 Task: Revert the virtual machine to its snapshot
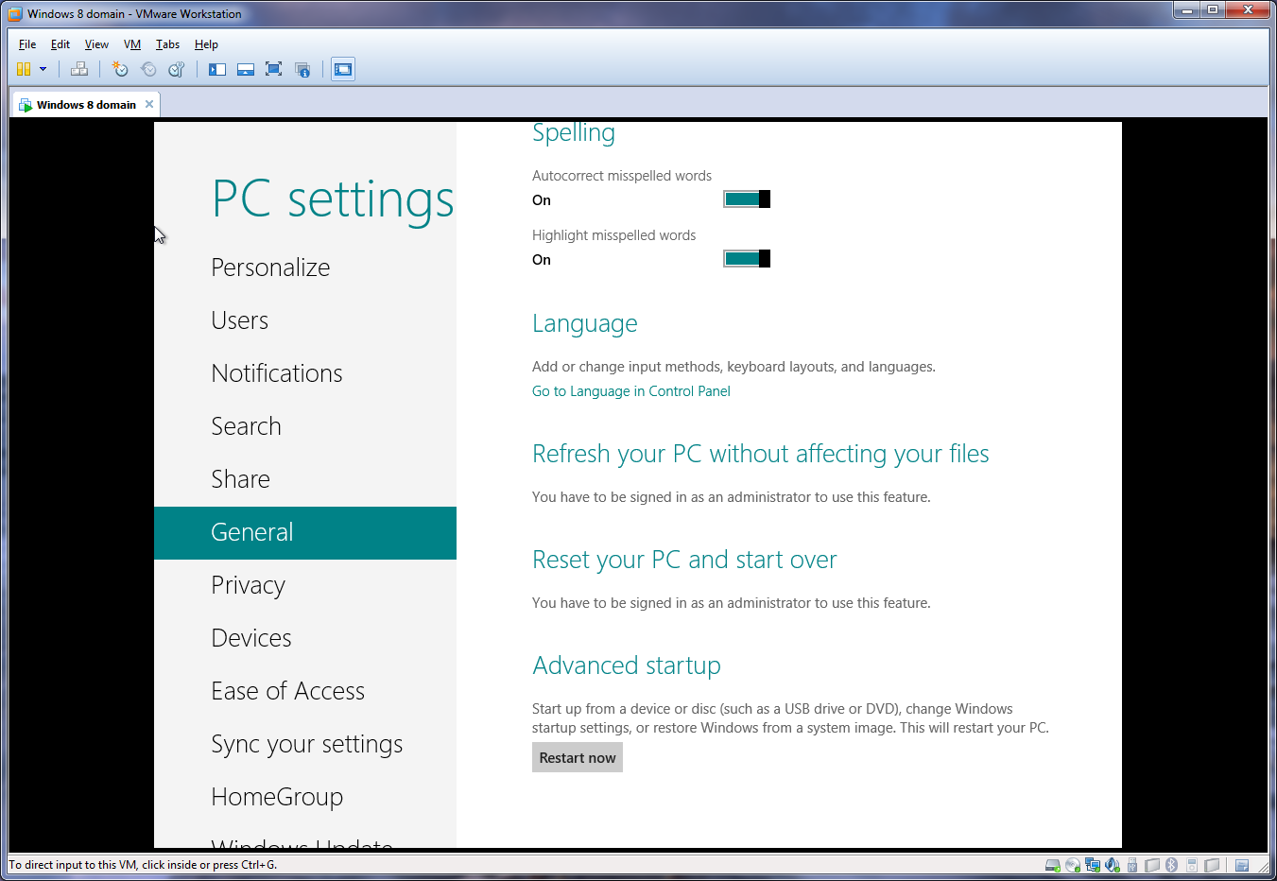[x=148, y=69]
